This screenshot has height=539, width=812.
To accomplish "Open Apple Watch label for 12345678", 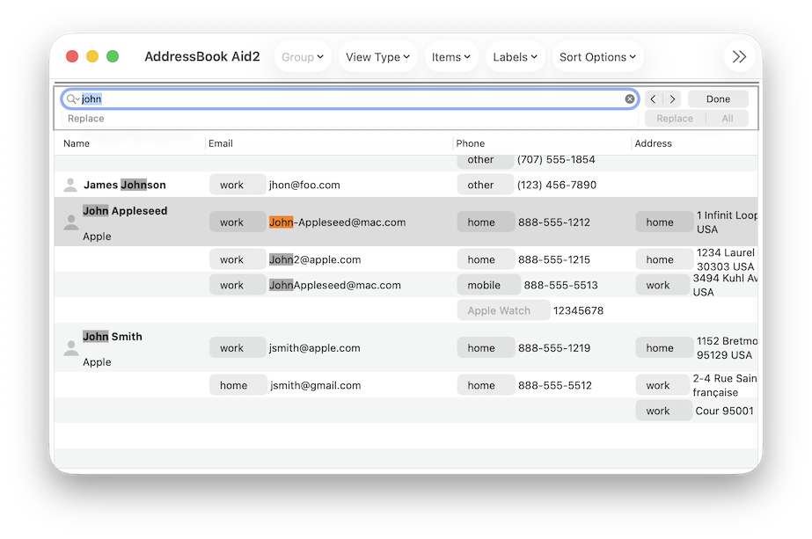I will [x=503, y=310].
